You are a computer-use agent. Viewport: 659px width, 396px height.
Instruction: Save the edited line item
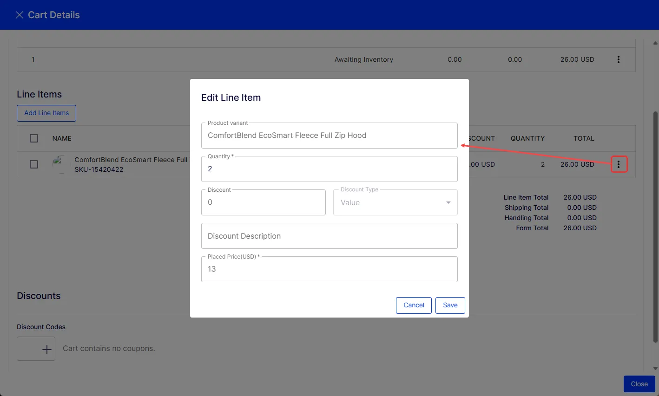point(450,305)
